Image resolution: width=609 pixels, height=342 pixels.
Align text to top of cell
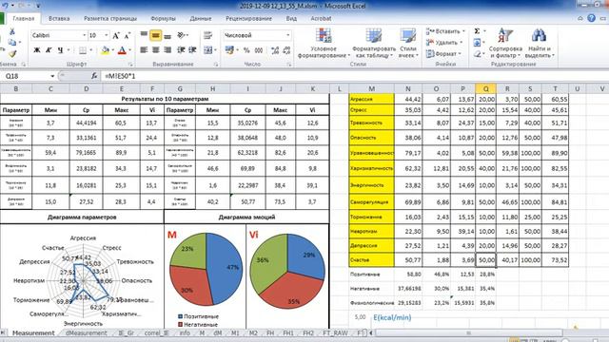click(144, 35)
